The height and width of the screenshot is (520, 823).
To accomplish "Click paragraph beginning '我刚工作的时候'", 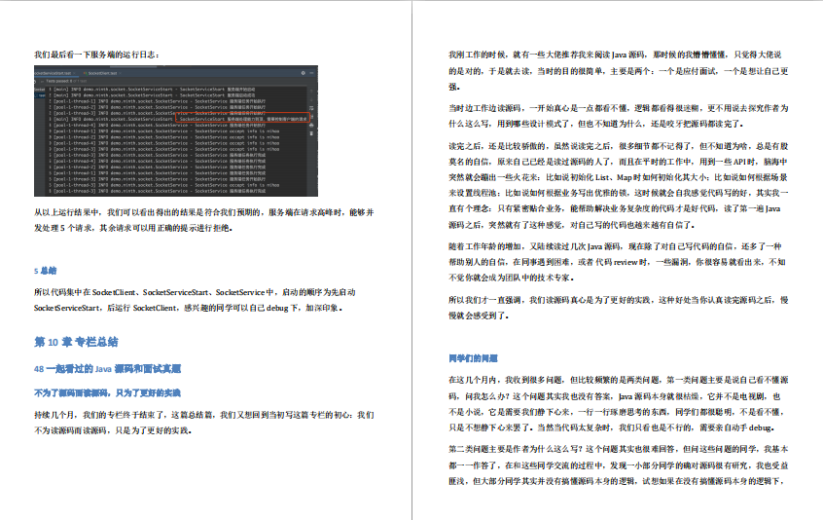I will click(619, 70).
